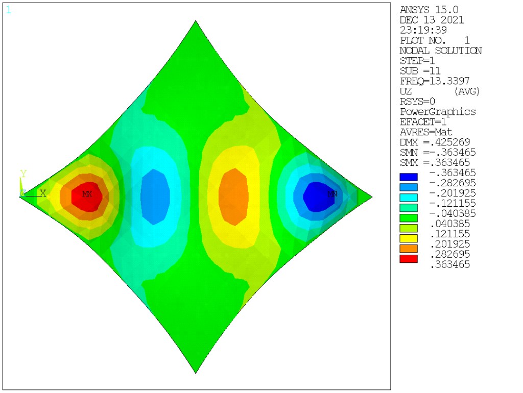The width and height of the screenshot is (523, 393).
Task: Click the orange oval contour right of center
Action: pos(234,196)
